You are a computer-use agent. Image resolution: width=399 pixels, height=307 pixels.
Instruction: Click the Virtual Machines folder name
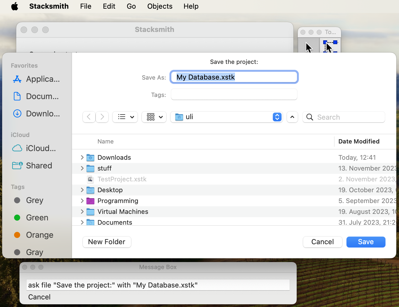[x=123, y=211]
